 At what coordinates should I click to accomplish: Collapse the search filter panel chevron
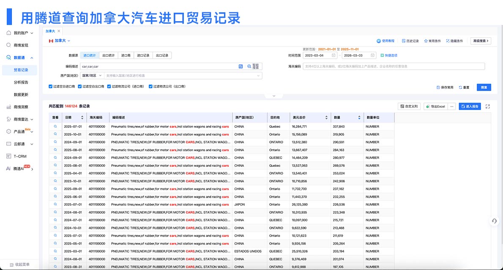click(x=273, y=96)
